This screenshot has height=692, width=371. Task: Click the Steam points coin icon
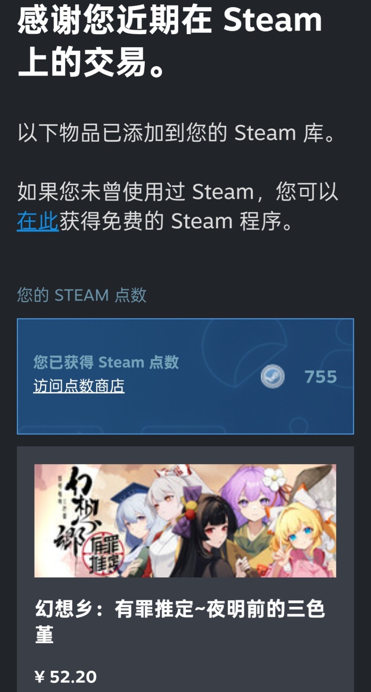(272, 376)
